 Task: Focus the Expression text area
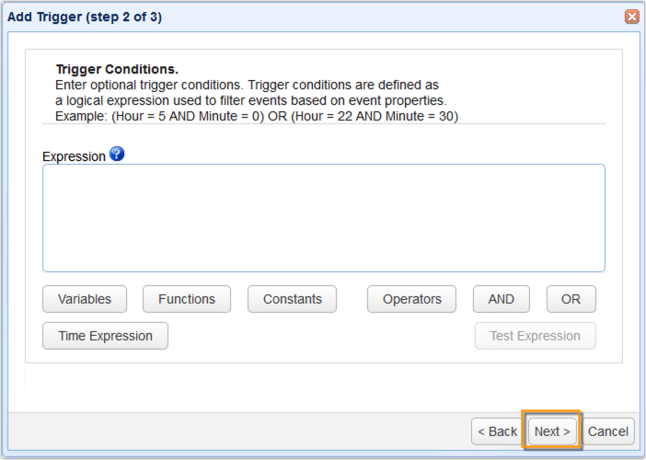(x=323, y=218)
